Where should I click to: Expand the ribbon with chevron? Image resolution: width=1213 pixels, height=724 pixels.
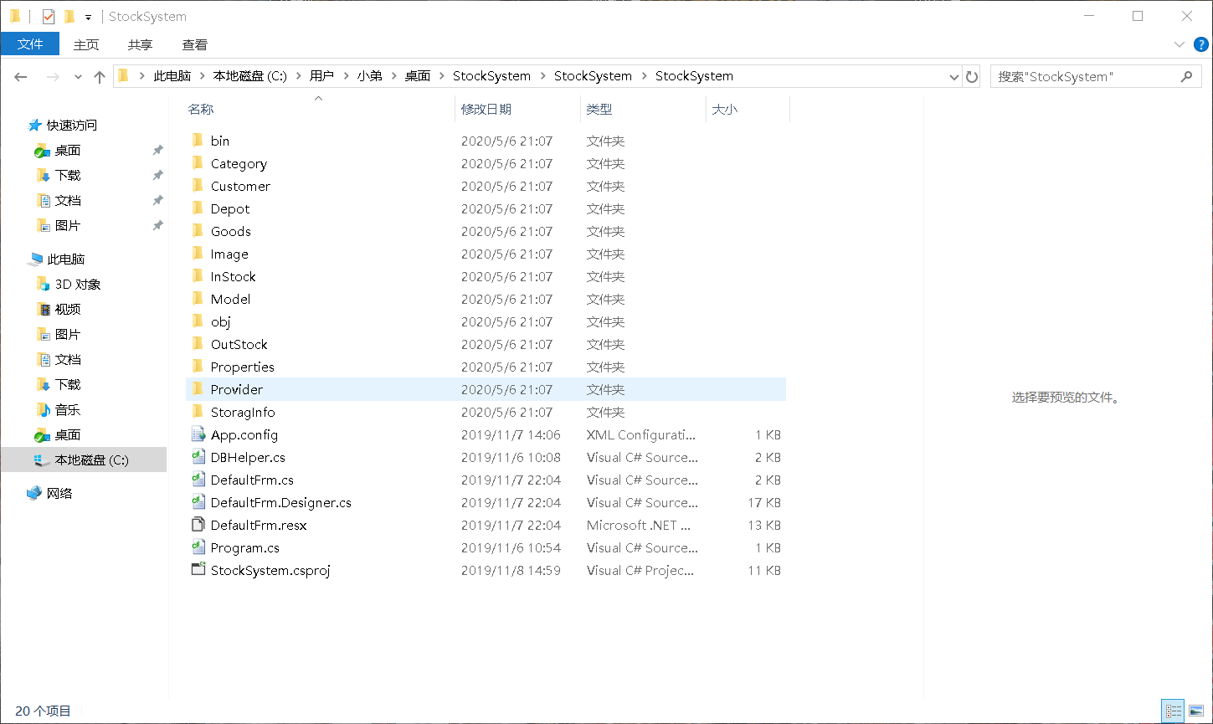[x=1179, y=44]
